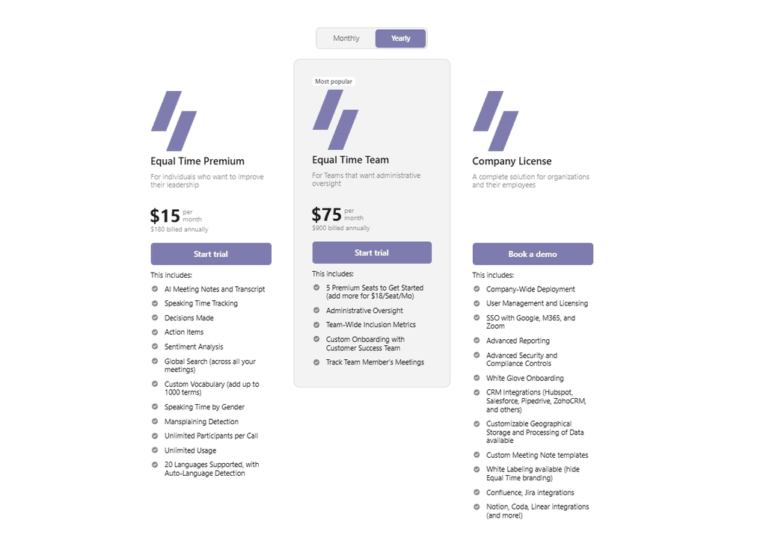Select the Yearly tab

pos(401,38)
